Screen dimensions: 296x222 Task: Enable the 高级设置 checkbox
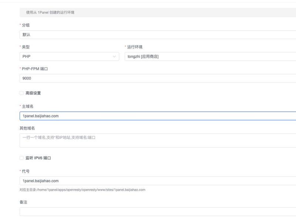[21, 93]
